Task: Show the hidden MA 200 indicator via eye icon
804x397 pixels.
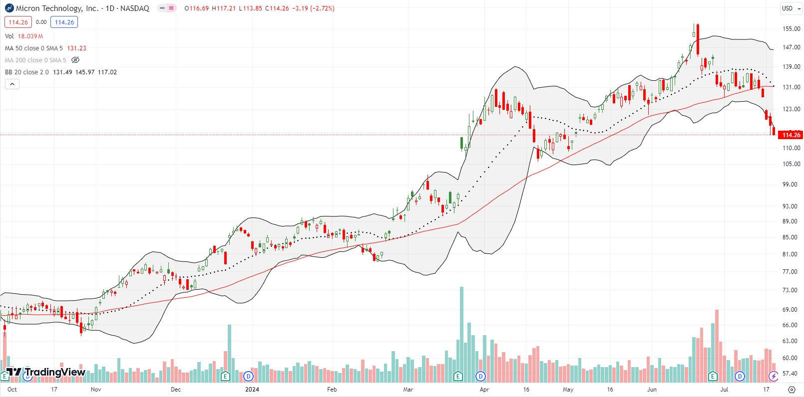Action: click(x=75, y=60)
